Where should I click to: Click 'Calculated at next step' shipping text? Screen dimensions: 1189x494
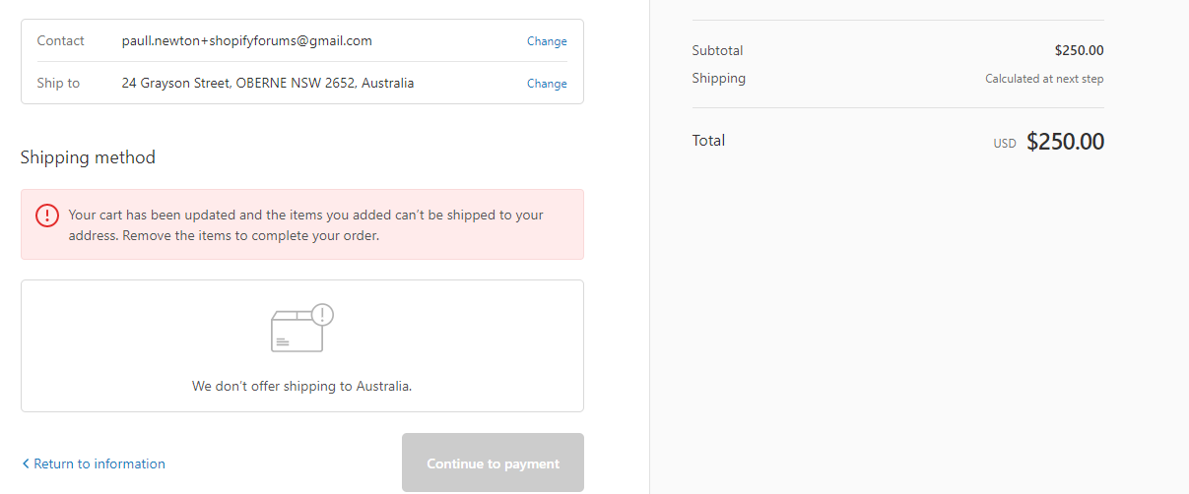(x=1044, y=79)
